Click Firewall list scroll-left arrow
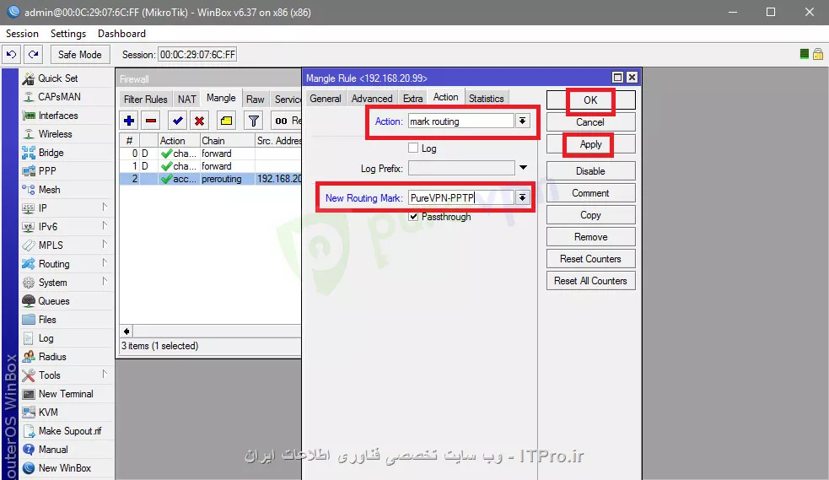This screenshot has width=829, height=480. coord(127,332)
